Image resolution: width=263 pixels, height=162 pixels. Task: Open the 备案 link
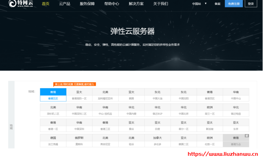(x=217, y=4)
